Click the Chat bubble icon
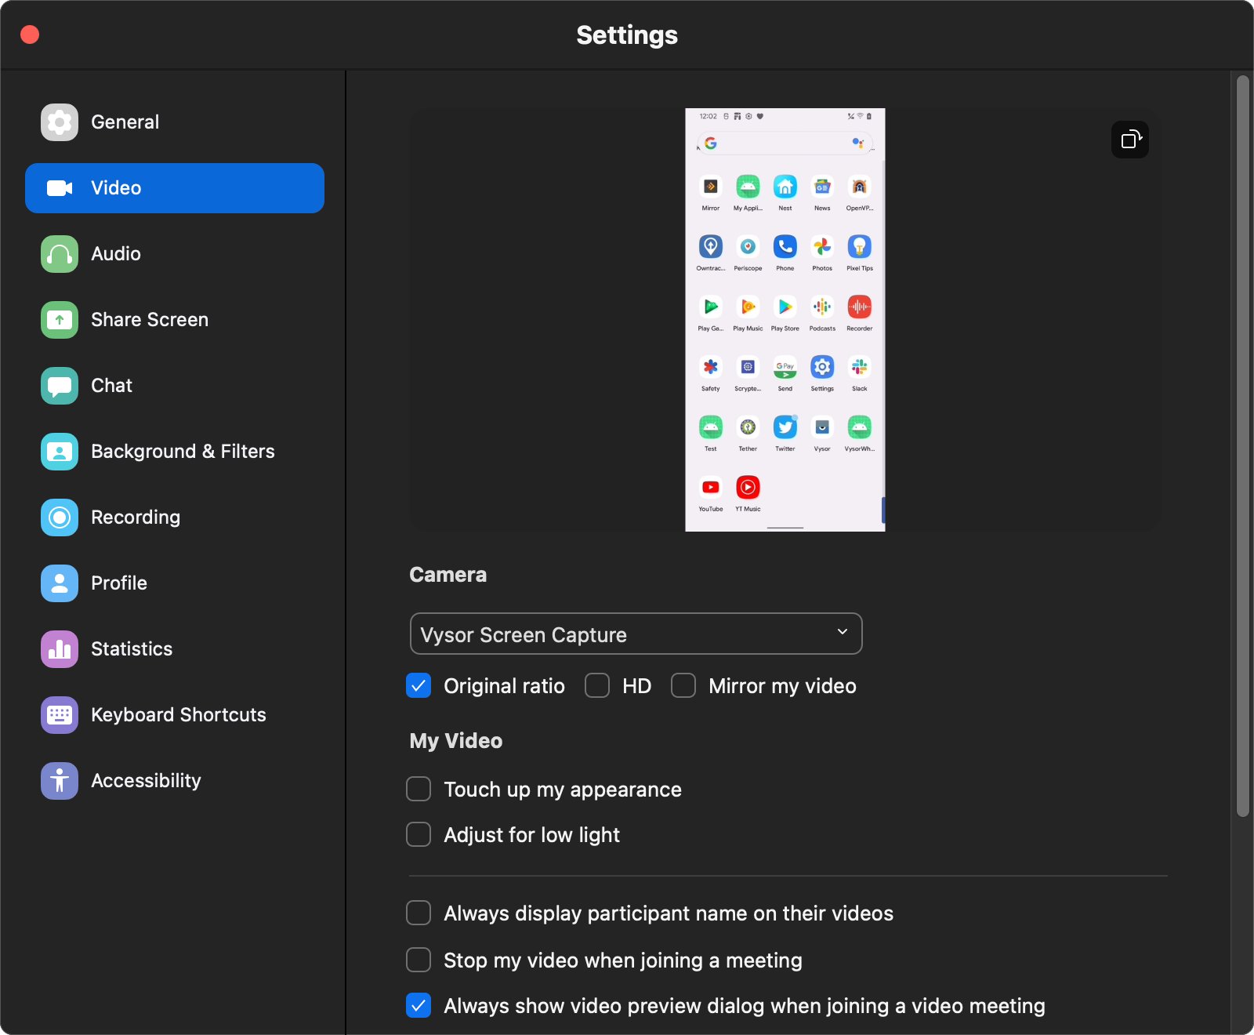 tap(60, 386)
